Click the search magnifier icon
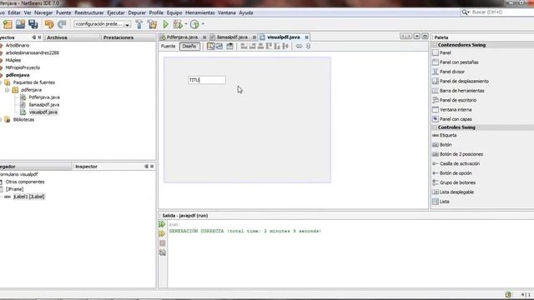 pos(465,12)
